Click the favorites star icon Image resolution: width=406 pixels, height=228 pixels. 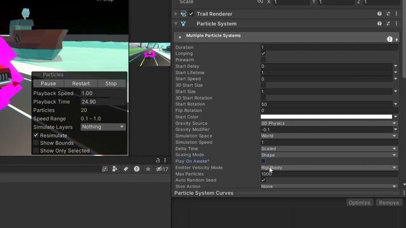point(148,169)
